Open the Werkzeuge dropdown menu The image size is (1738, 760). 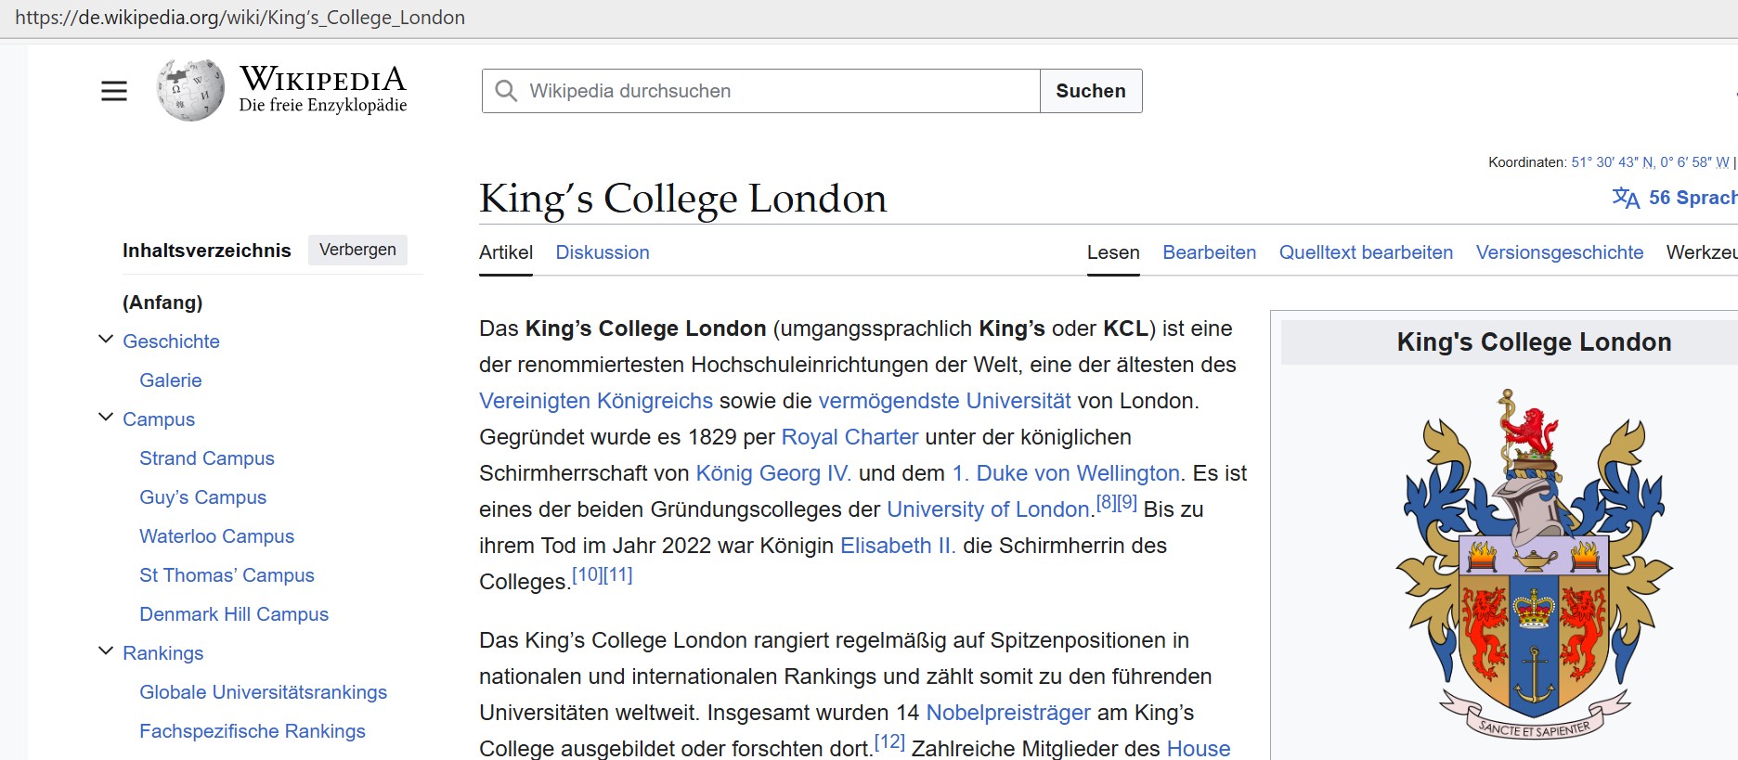[x=1702, y=252]
